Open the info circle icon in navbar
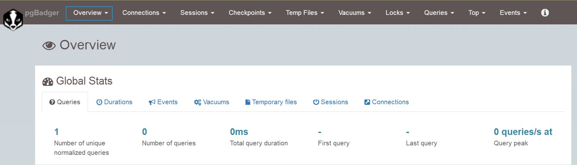 coord(545,13)
